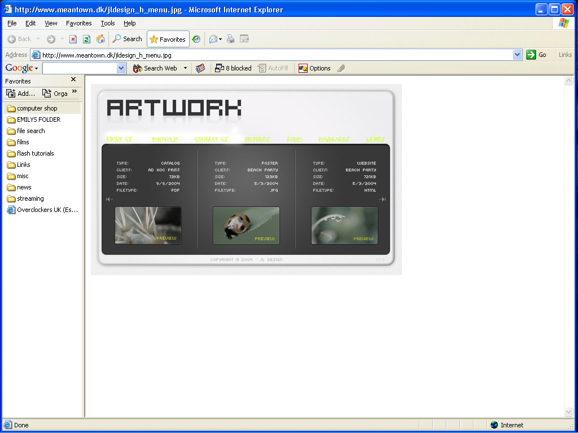Open the Address bar dropdown

[x=518, y=55]
